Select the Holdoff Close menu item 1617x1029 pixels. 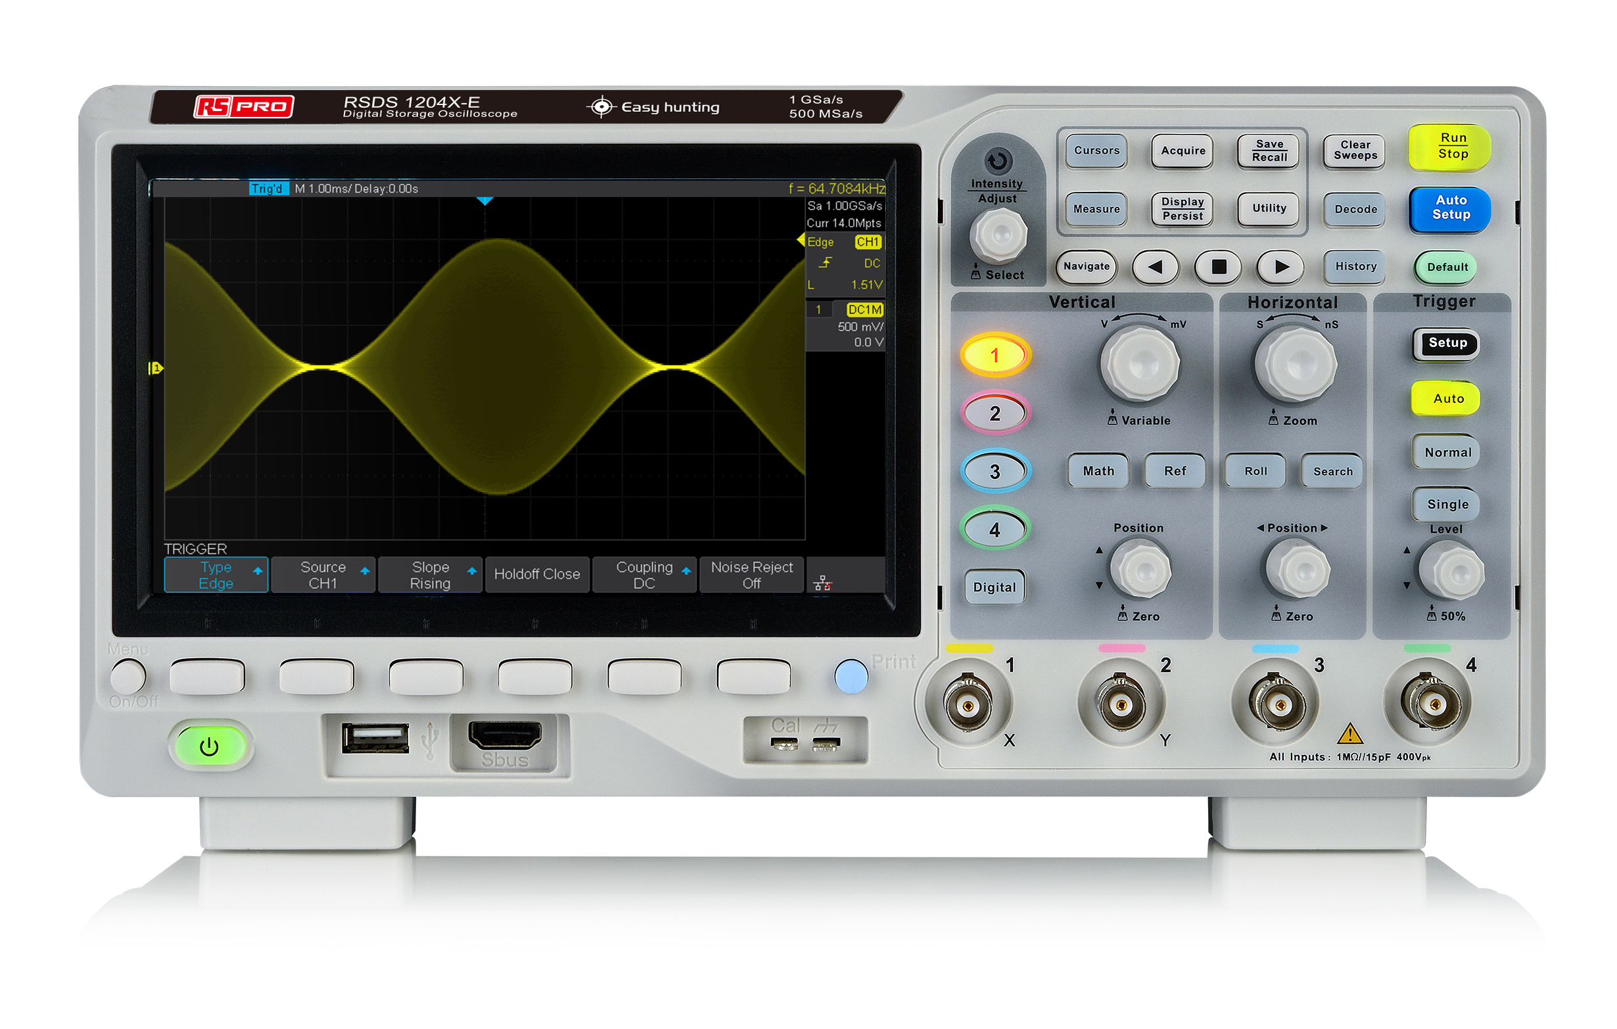tap(536, 574)
